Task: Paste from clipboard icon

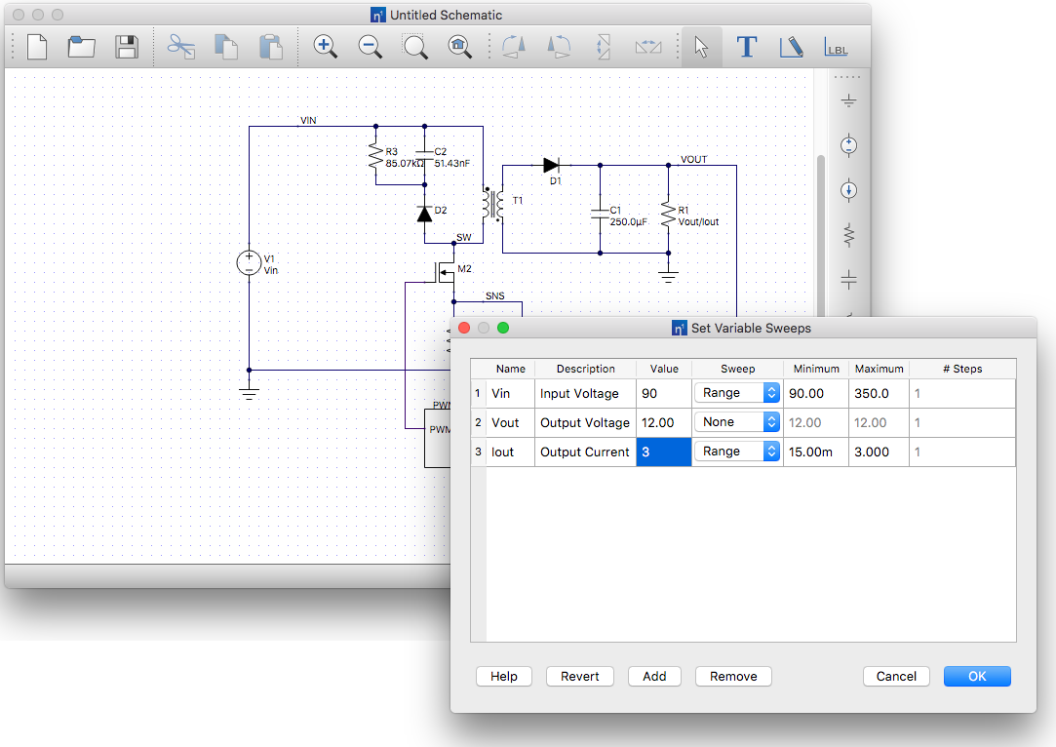Action: point(271,47)
